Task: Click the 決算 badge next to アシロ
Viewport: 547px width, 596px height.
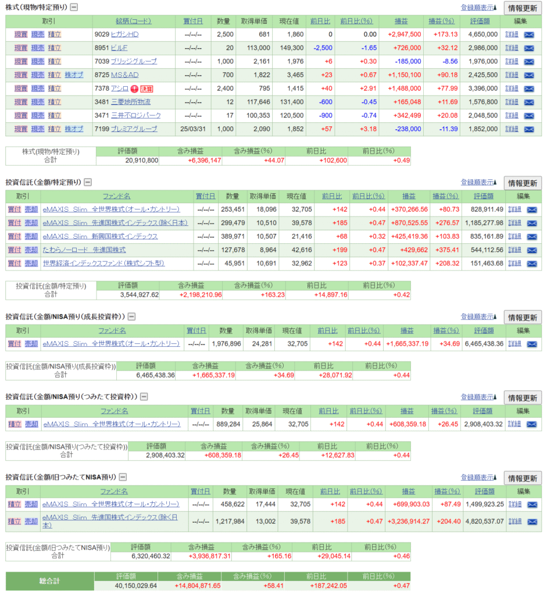Action: [x=146, y=88]
